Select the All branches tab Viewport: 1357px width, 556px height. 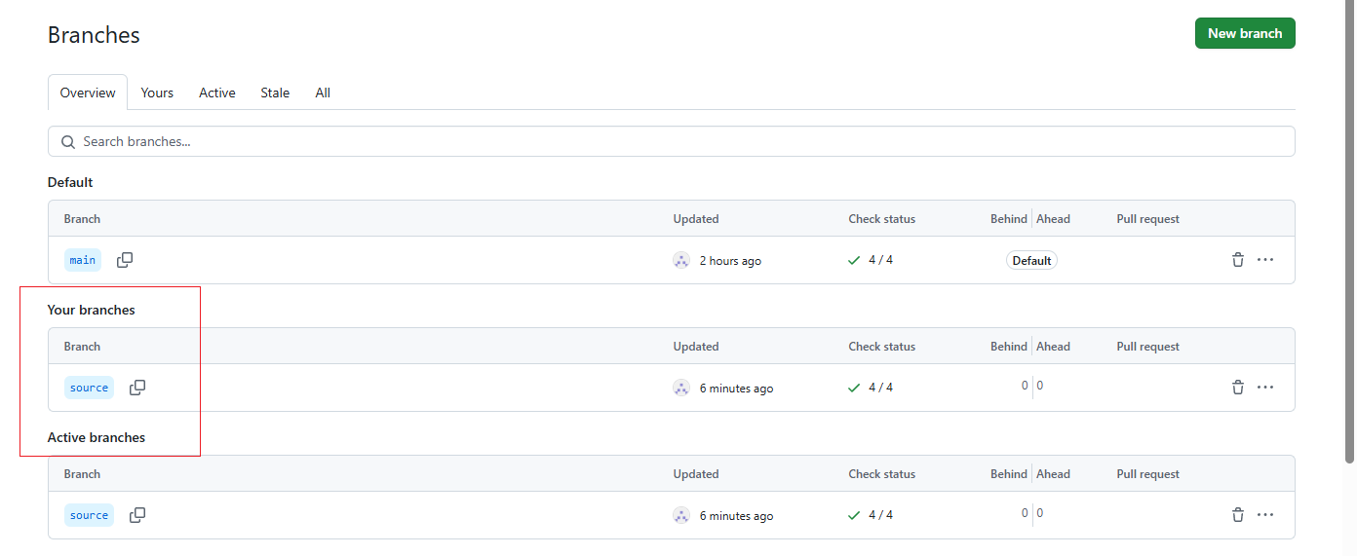[x=323, y=93]
